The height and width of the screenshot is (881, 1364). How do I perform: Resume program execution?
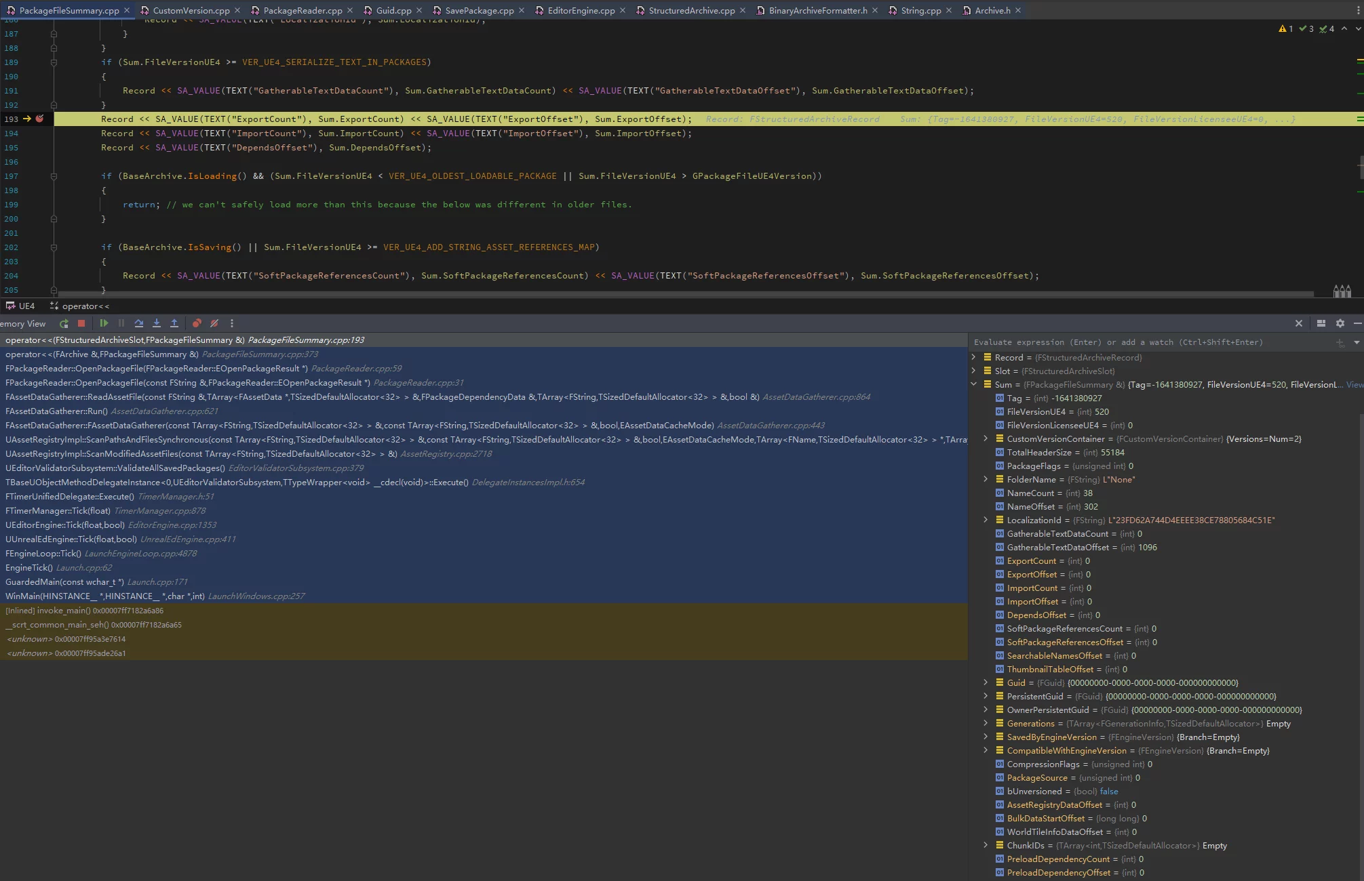pos(104,324)
